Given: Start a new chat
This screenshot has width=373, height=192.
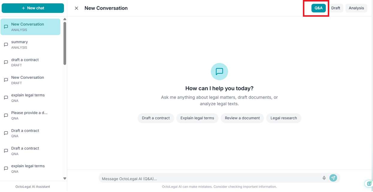Looking at the screenshot, I should pos(33,8).
